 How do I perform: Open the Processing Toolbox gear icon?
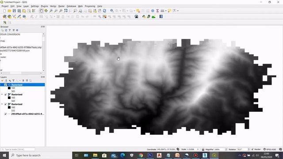pyautogui.click(x=153, y=11)
